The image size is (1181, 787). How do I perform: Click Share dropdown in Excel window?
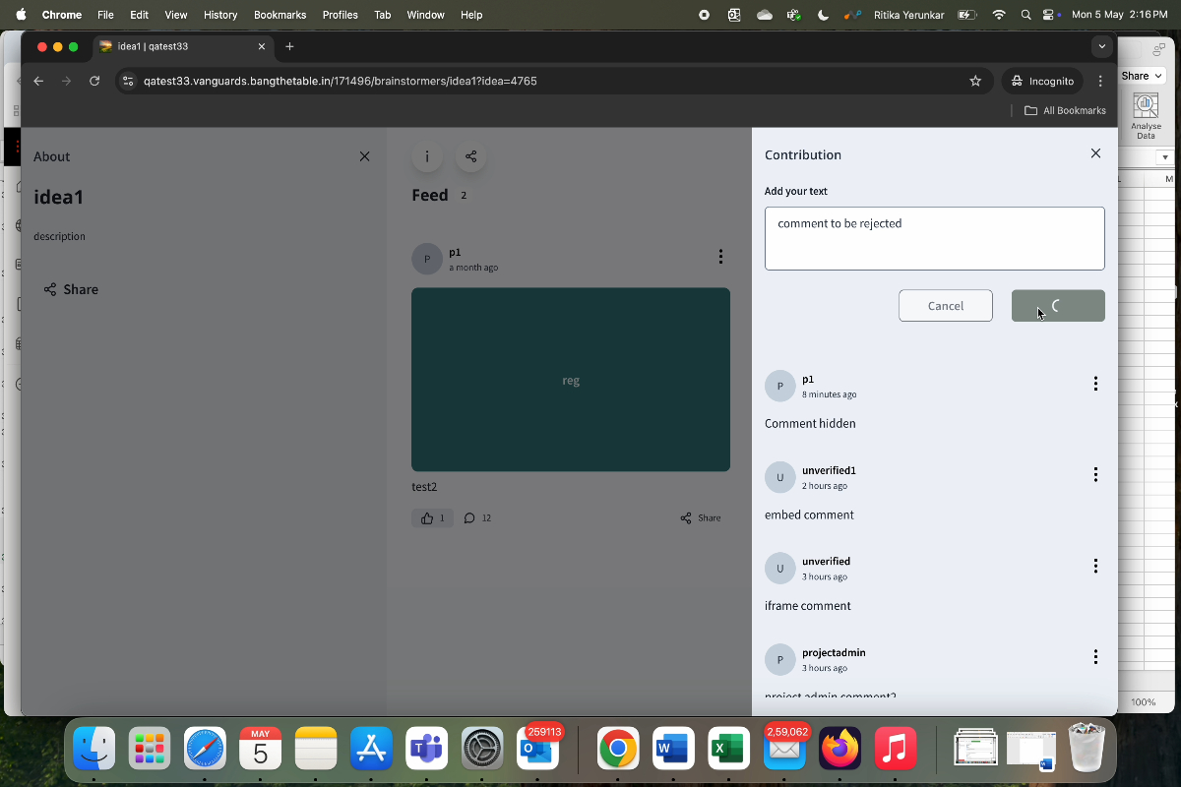(x=1142, y=76)
